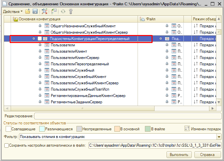This screenshot has width=224, height=161.
Task: Click Порядок mode cell in ПользователиПереопределяемый row
Action: pos(204,64)
